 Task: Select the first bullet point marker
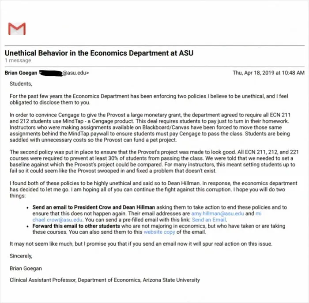click(28, 208)
